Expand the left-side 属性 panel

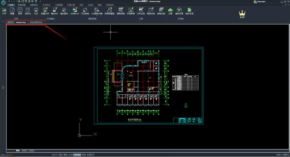click(3, 88)
